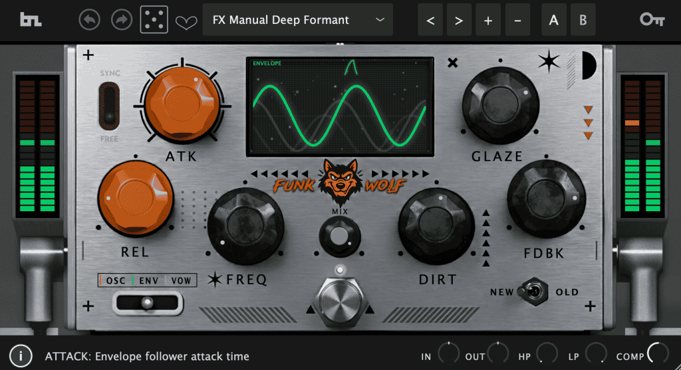Click the ENVELOPE label in the display
This screenshot has height=370, width=681.
point(267,63)
